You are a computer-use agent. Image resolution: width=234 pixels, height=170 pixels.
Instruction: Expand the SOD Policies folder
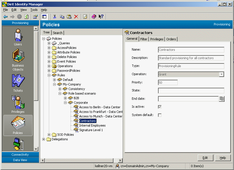49,135
